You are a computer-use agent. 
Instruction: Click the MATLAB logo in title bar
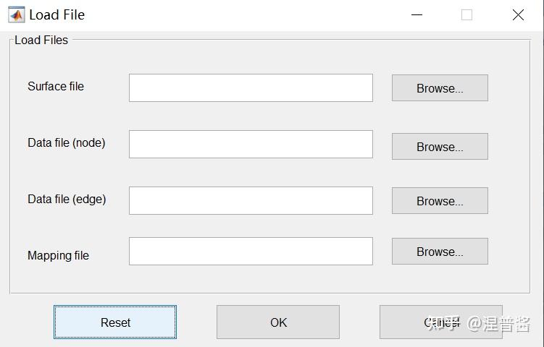tap(16, 14)
